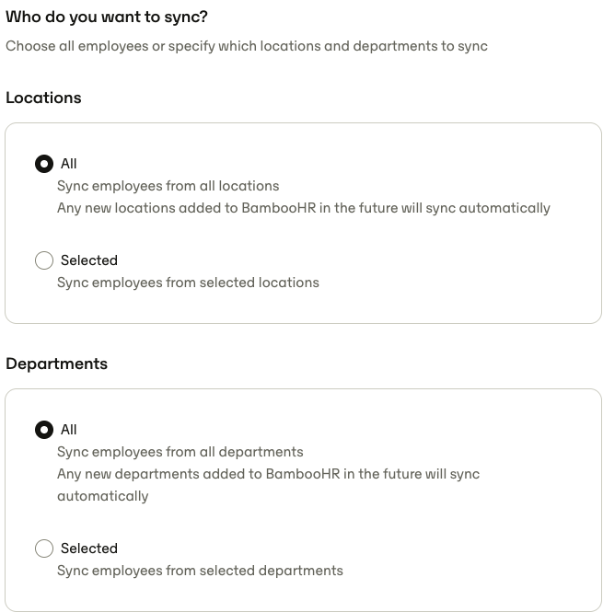
Task: Choose the Selected radio button under Locations
Action: [x=44, y=260]
